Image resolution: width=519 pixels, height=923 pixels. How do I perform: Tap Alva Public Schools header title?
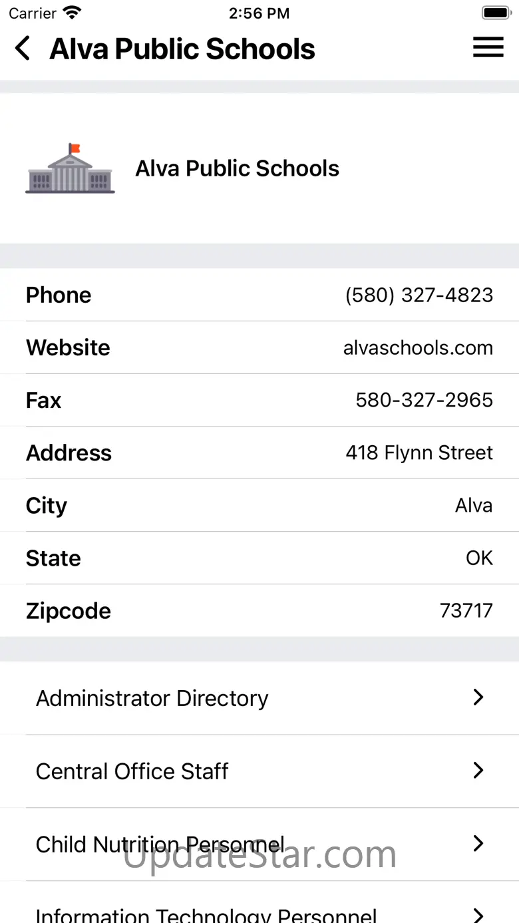pos(182,49)
